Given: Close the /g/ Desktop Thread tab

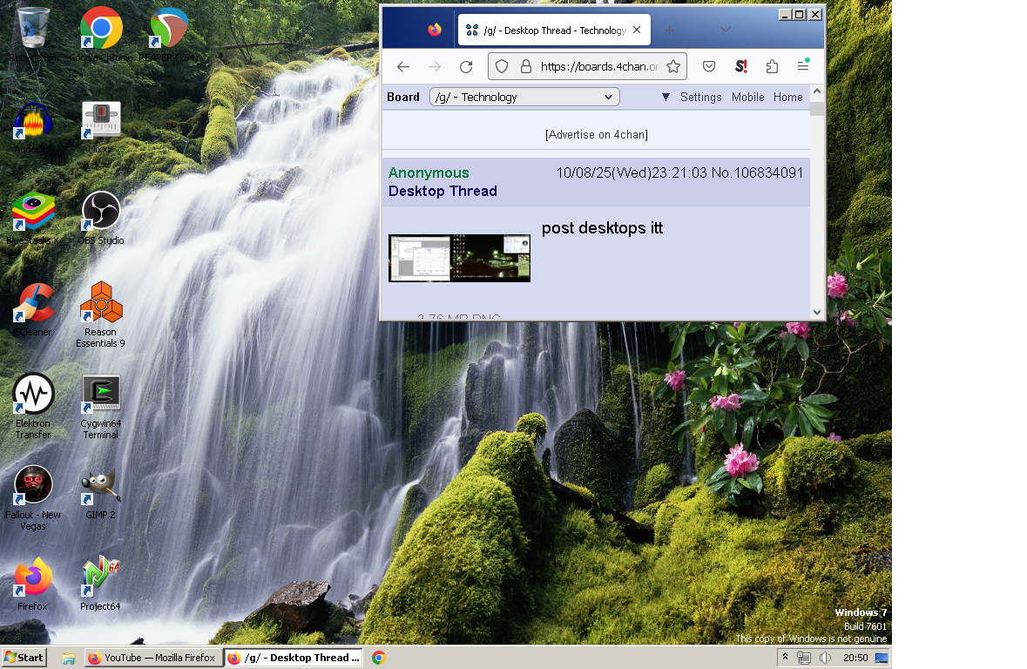Looking at the screenshot, I should (637, 30).
